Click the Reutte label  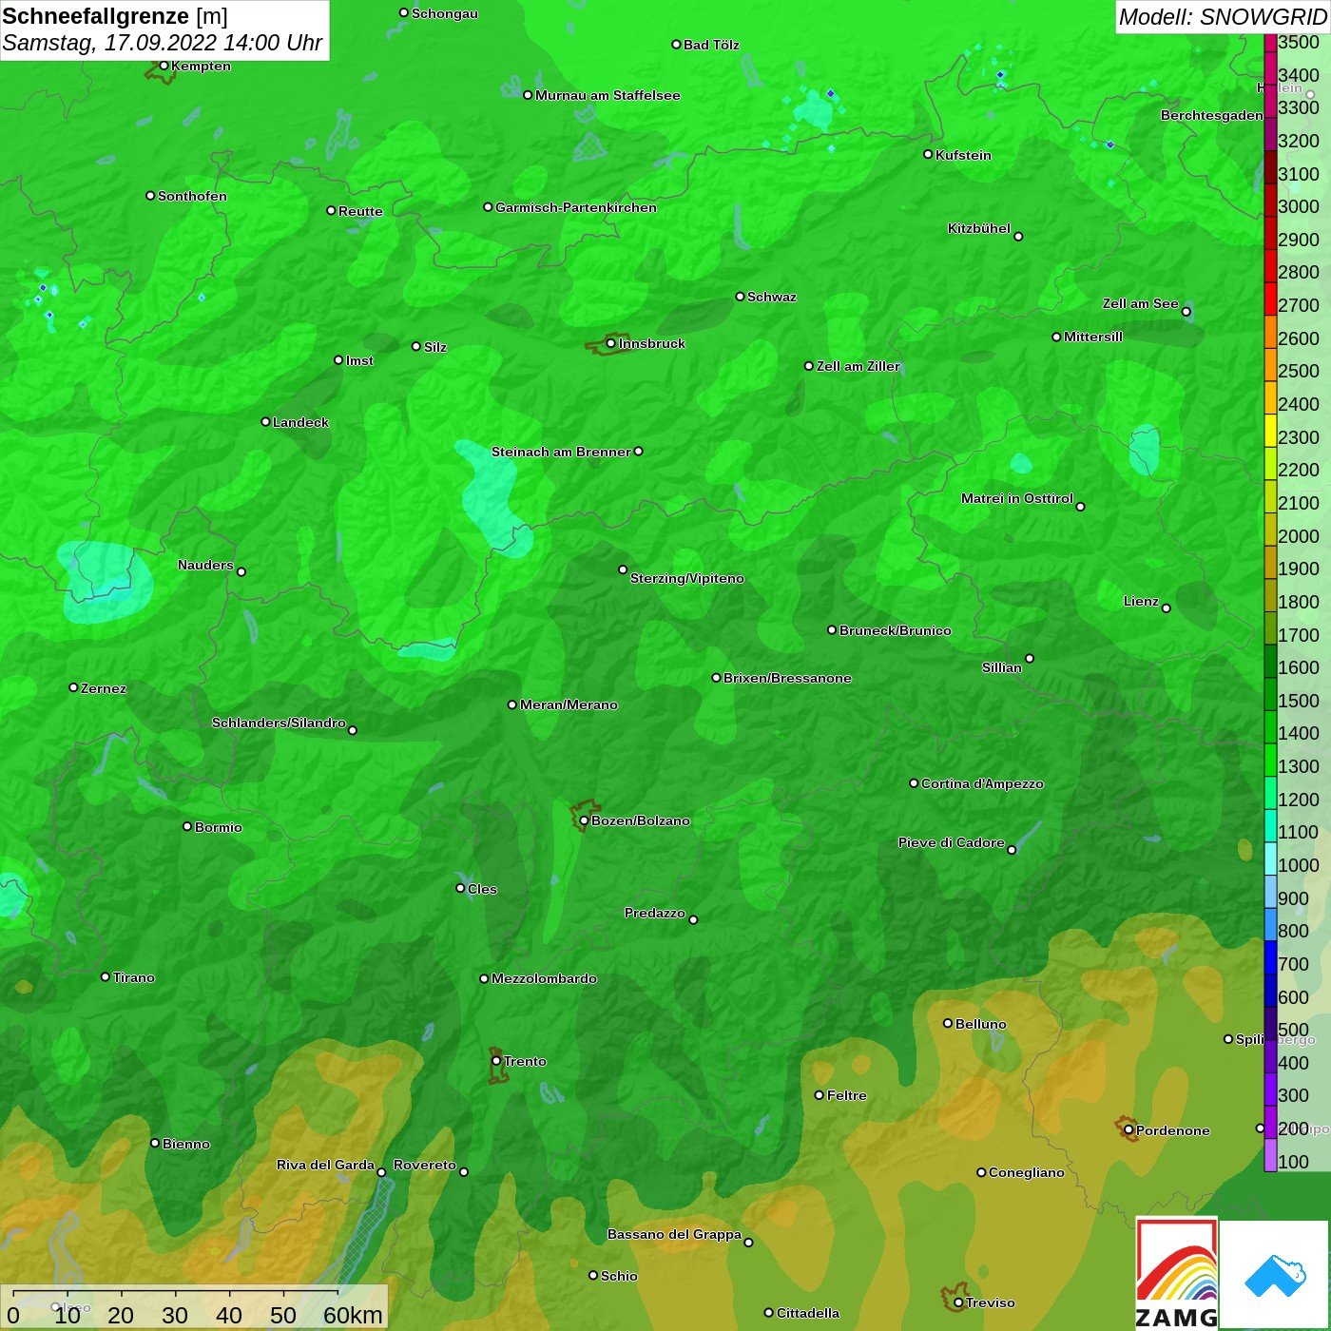coord(360,211)
